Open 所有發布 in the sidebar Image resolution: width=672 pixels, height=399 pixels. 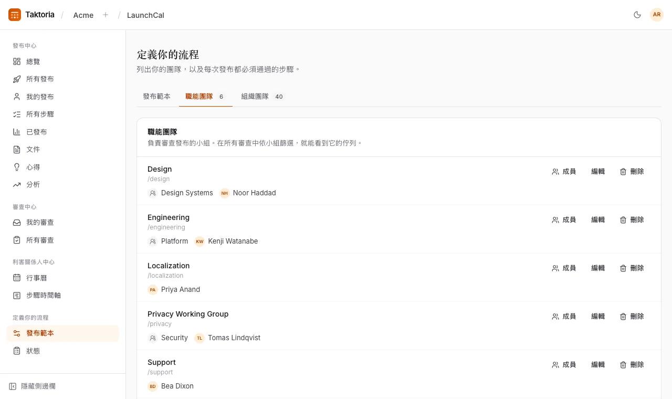coord(63,79)
